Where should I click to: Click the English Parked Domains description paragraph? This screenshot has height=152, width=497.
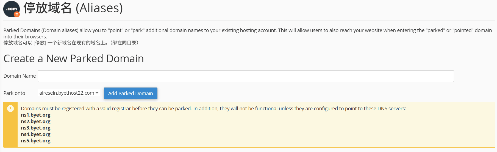248,33
